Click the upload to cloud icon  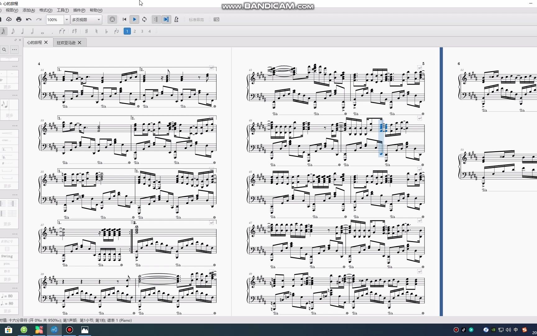(9, 19)
